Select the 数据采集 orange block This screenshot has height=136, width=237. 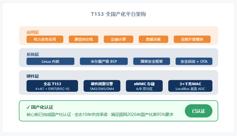(x=153, y=39)
